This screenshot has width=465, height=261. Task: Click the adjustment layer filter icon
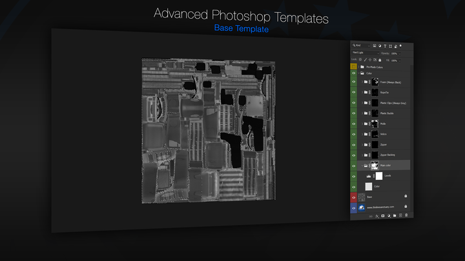[x=380, y=46]
